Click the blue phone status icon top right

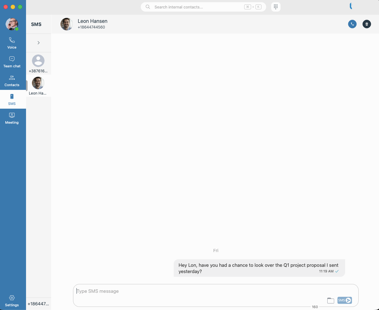click(351, 6)
